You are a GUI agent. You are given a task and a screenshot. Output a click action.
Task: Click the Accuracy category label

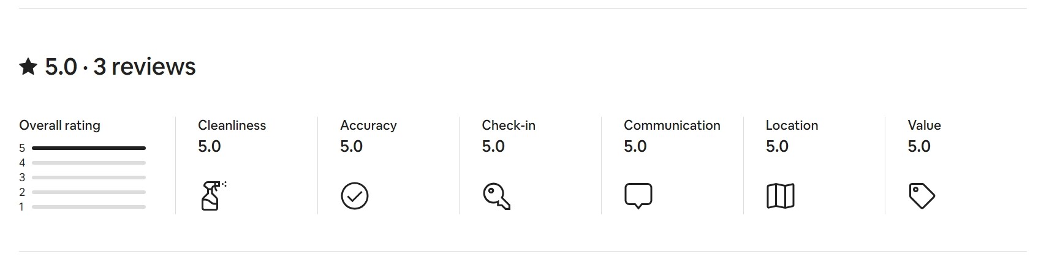tap(368, 125)
